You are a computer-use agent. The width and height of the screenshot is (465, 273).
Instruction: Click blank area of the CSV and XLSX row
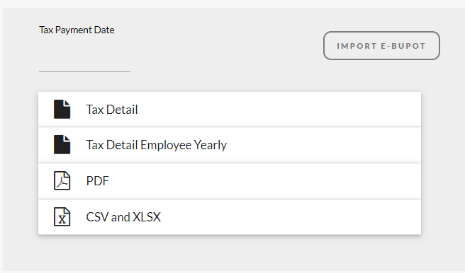pos(291,217)
